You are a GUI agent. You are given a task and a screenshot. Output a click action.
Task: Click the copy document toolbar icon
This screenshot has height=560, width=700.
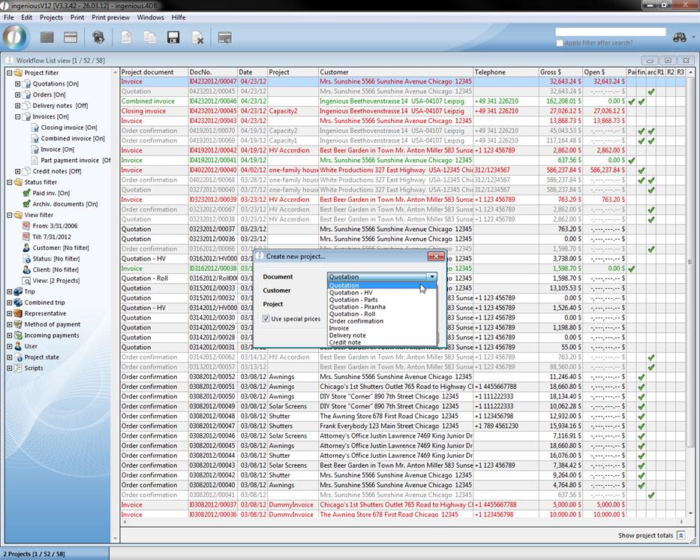click(150, 38)
